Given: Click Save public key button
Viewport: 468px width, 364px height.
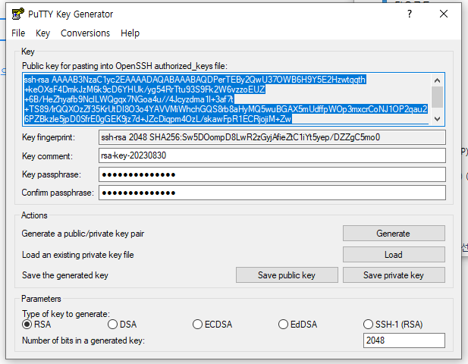Looking at the screenshot, I should click(287, 275).
